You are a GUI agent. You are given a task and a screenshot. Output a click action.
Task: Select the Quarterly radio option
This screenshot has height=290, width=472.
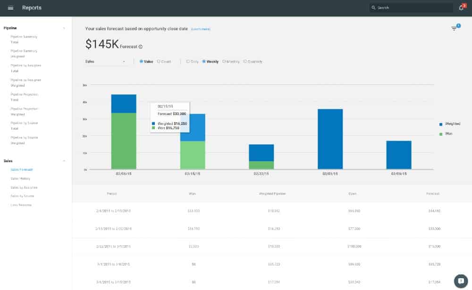(x=253, y=62)
